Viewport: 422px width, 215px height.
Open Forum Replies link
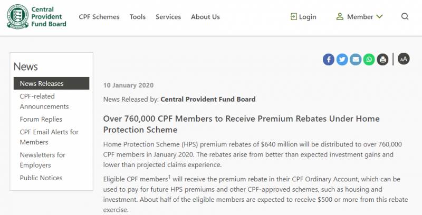[41, 119]
